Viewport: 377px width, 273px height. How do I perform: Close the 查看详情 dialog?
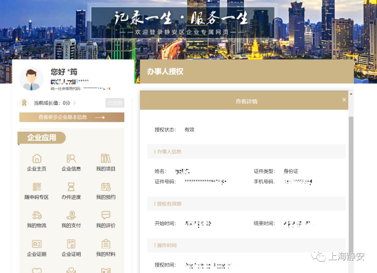point(344,100)
